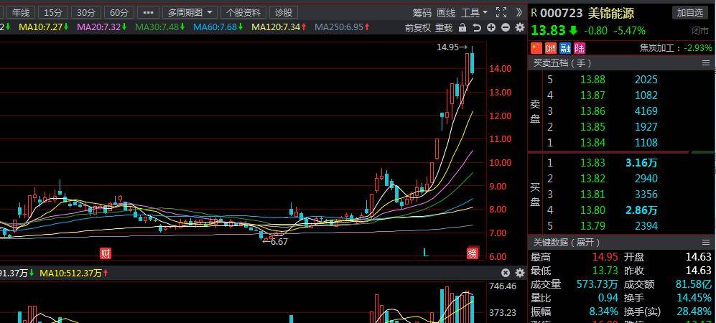
Task: Select the 30分 period tab
Action: (86, 12)
